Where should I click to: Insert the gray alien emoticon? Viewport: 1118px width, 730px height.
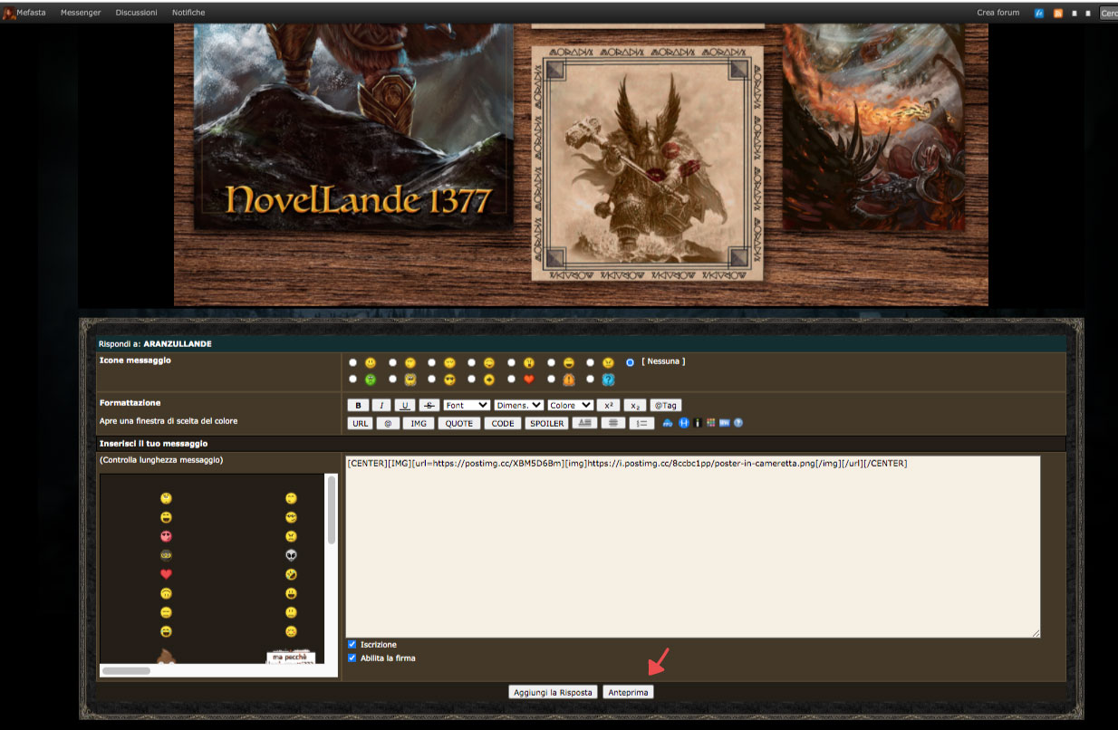pyautogui.click(x=291, y=555)
